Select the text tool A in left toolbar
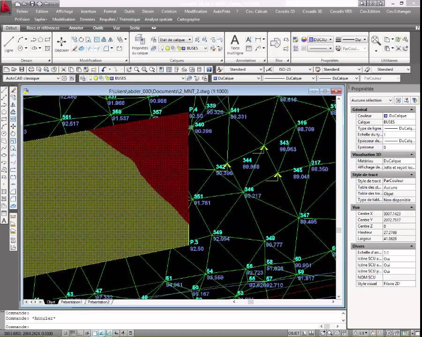 pos(4,221)
